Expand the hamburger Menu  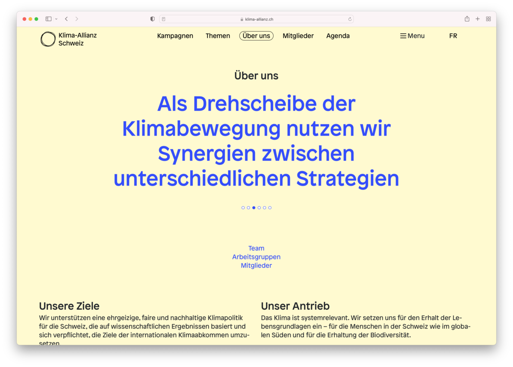[x=412, y=36]
